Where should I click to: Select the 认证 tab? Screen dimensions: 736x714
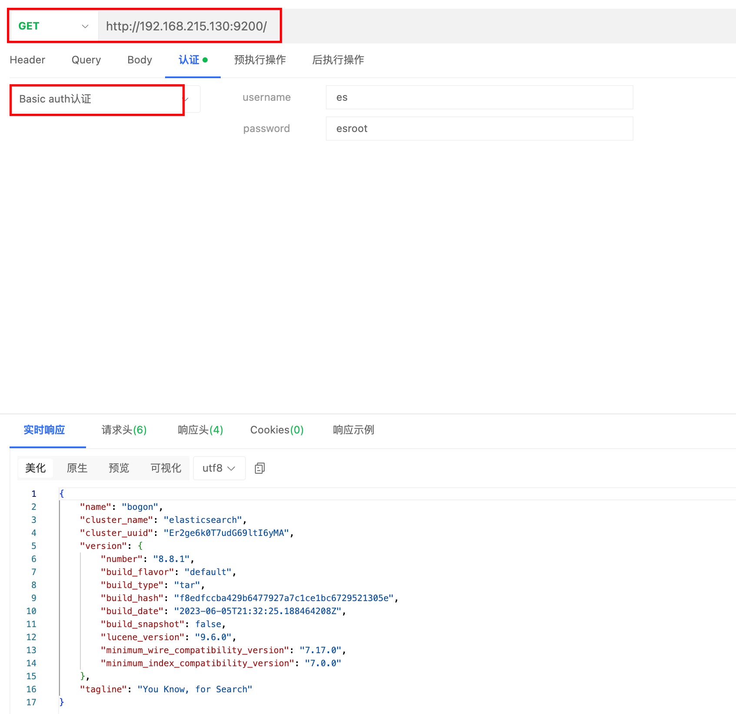(x=192, y=60)
